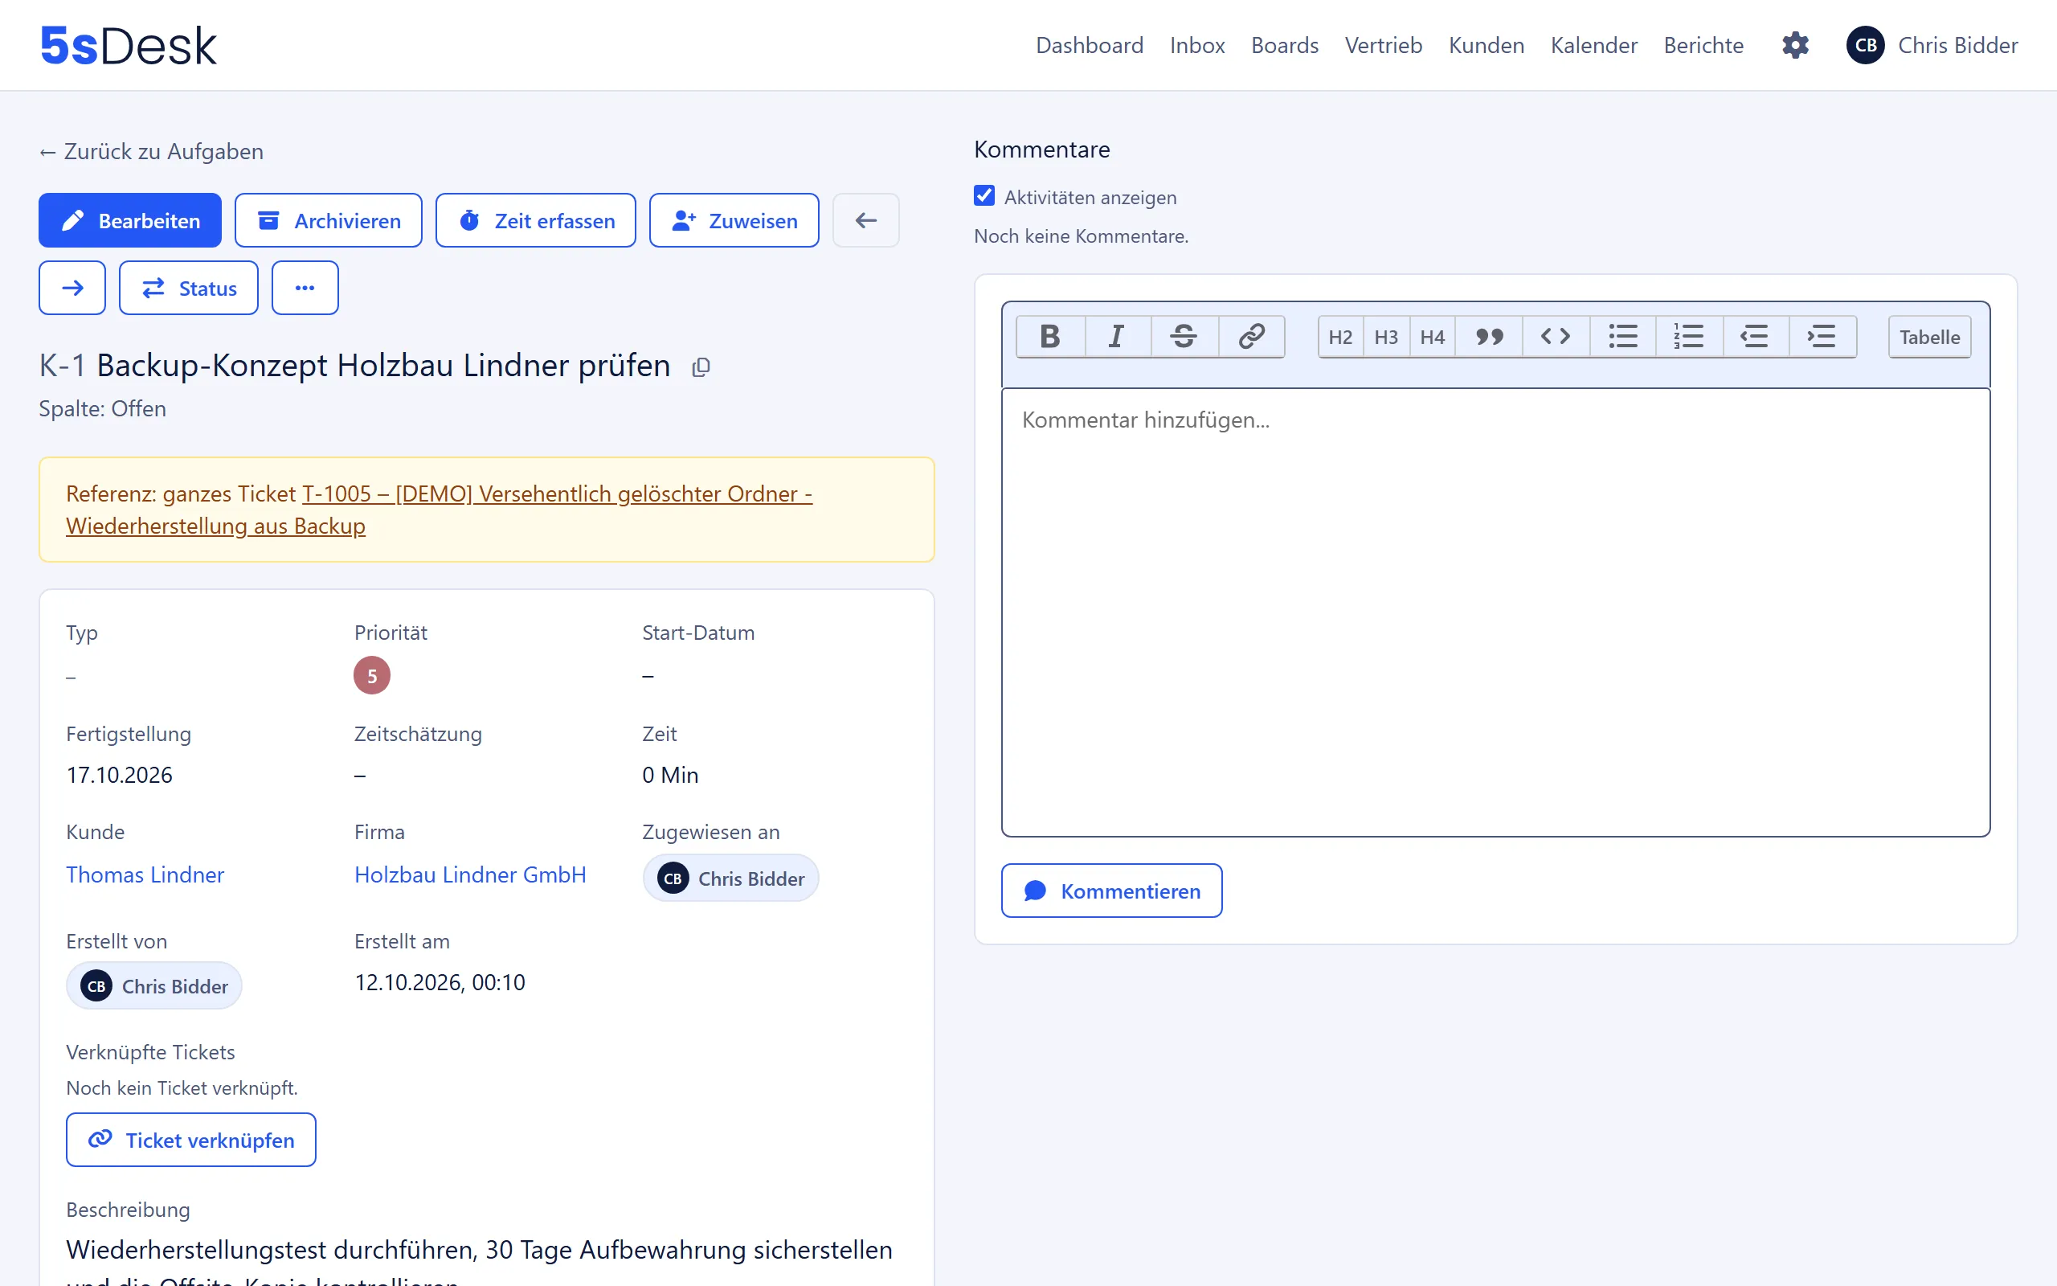The image size is (2057, 1286).
Task: Toggle bold formatting in comment editor
Action: [x=1049, y=337]
